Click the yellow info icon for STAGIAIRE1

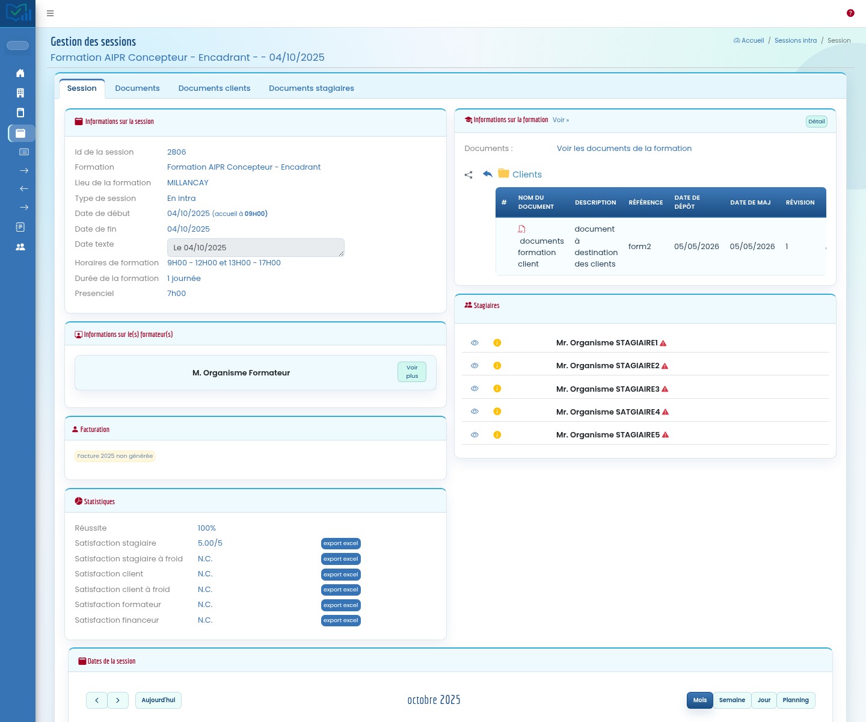(x=497, y=343)
